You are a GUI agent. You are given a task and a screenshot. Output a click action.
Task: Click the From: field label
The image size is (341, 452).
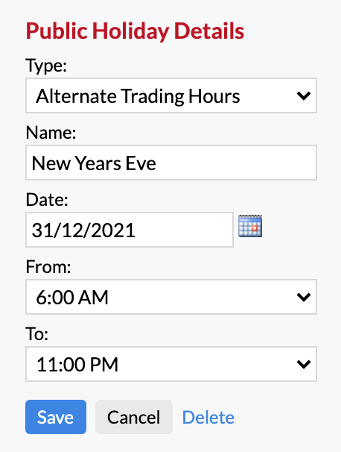point(48,267)
